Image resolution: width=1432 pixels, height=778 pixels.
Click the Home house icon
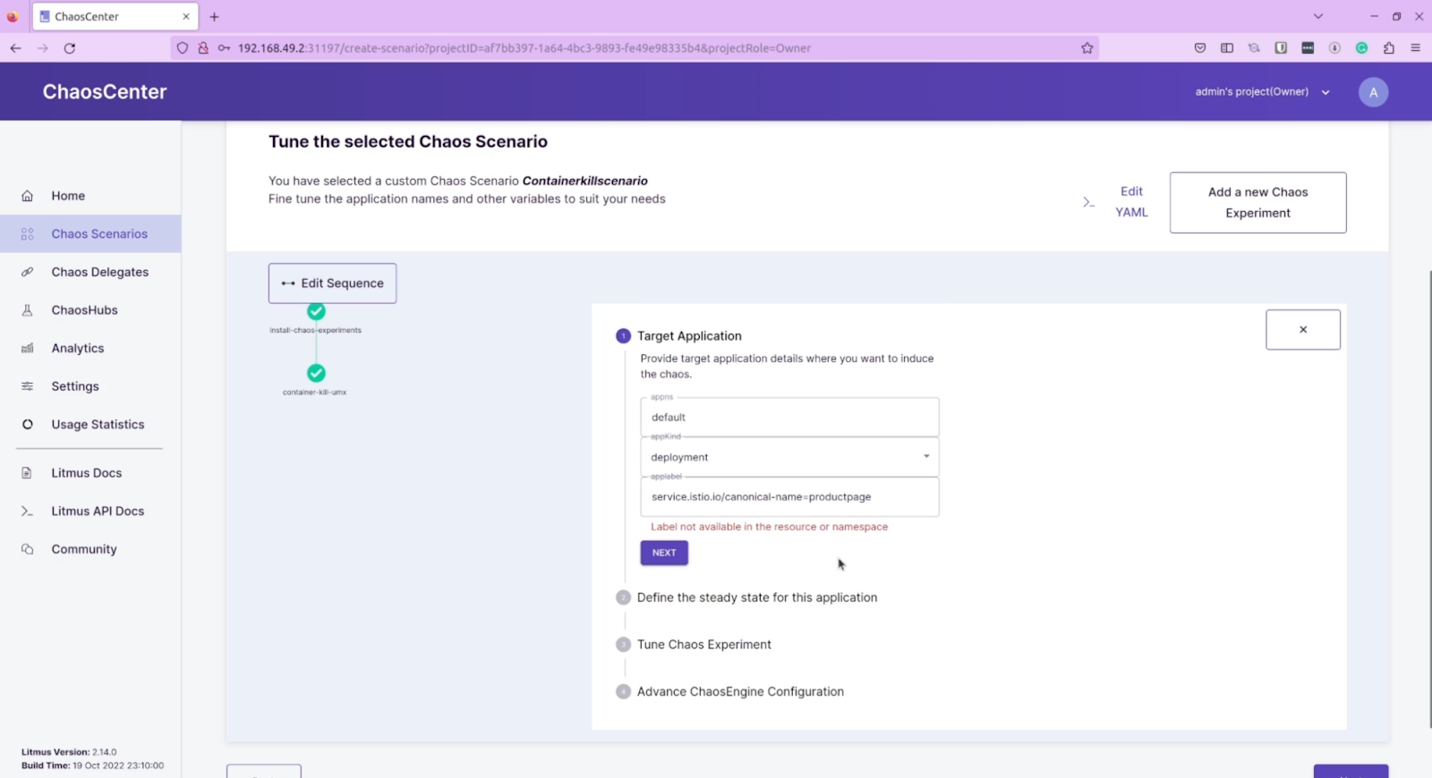(x=27, y=196)
